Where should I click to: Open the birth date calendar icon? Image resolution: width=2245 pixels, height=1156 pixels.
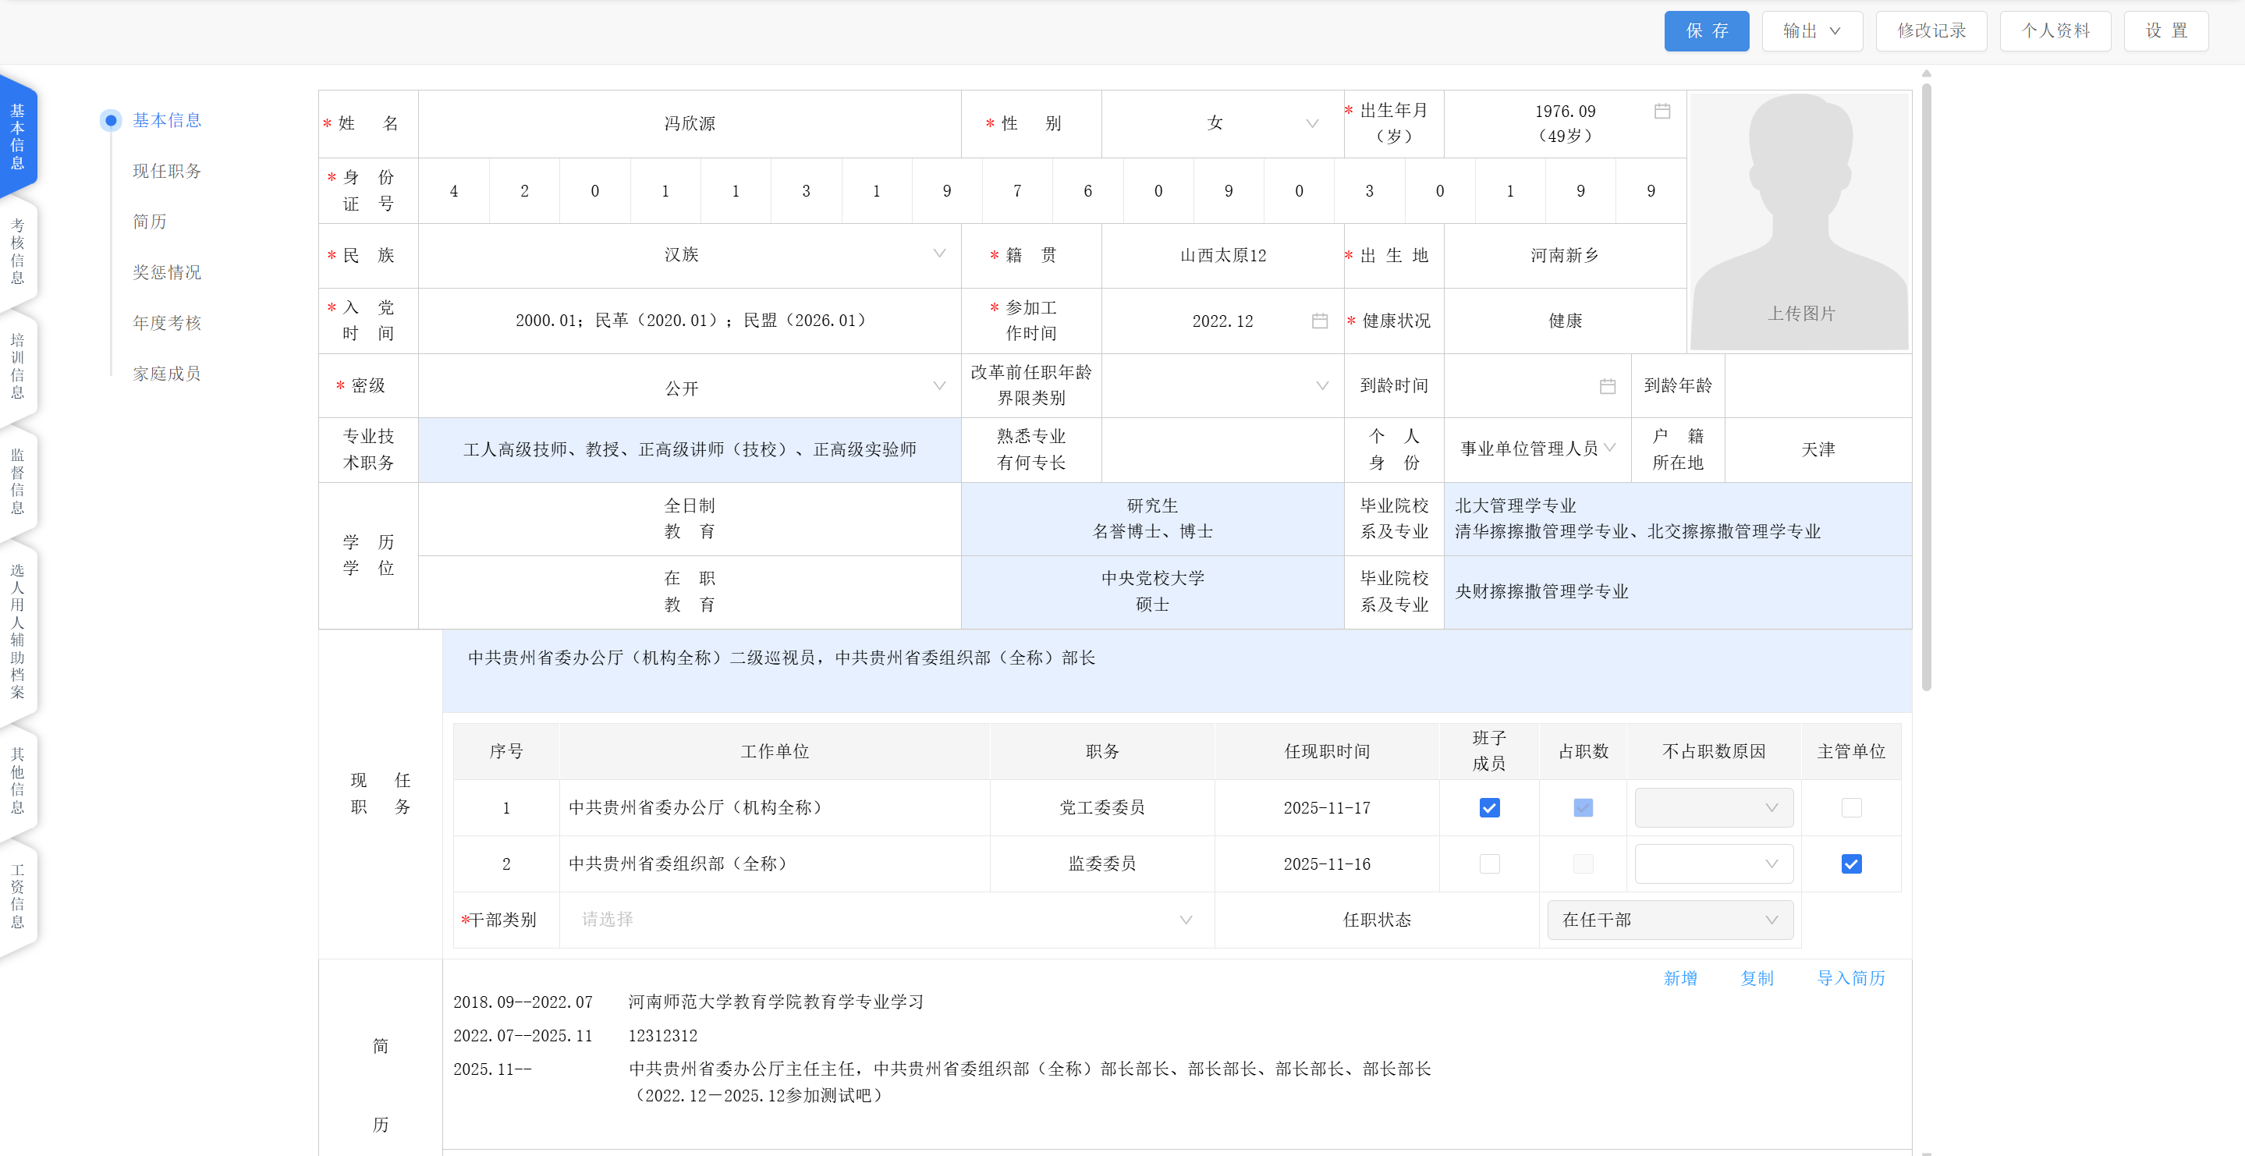[1662, 112]
